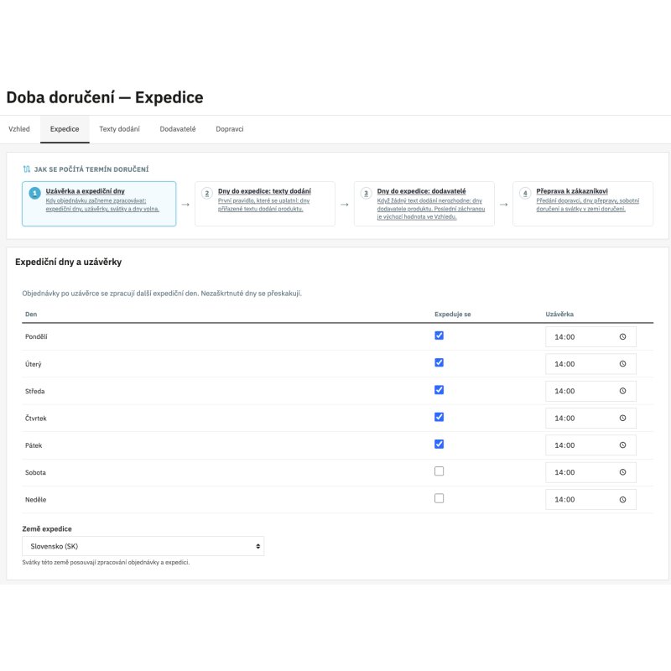The width and height of the screenshot is (671, 671).
Task: Switch to the Texty dodání tab
Action: (119, 129)
